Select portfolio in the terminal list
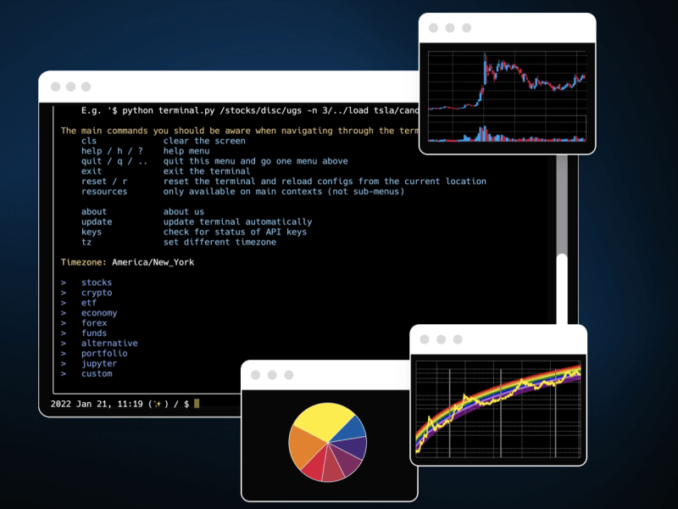 point(104,354)
